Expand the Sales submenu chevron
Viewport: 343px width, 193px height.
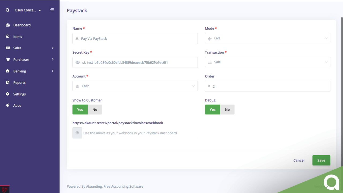tap(53, 48)
